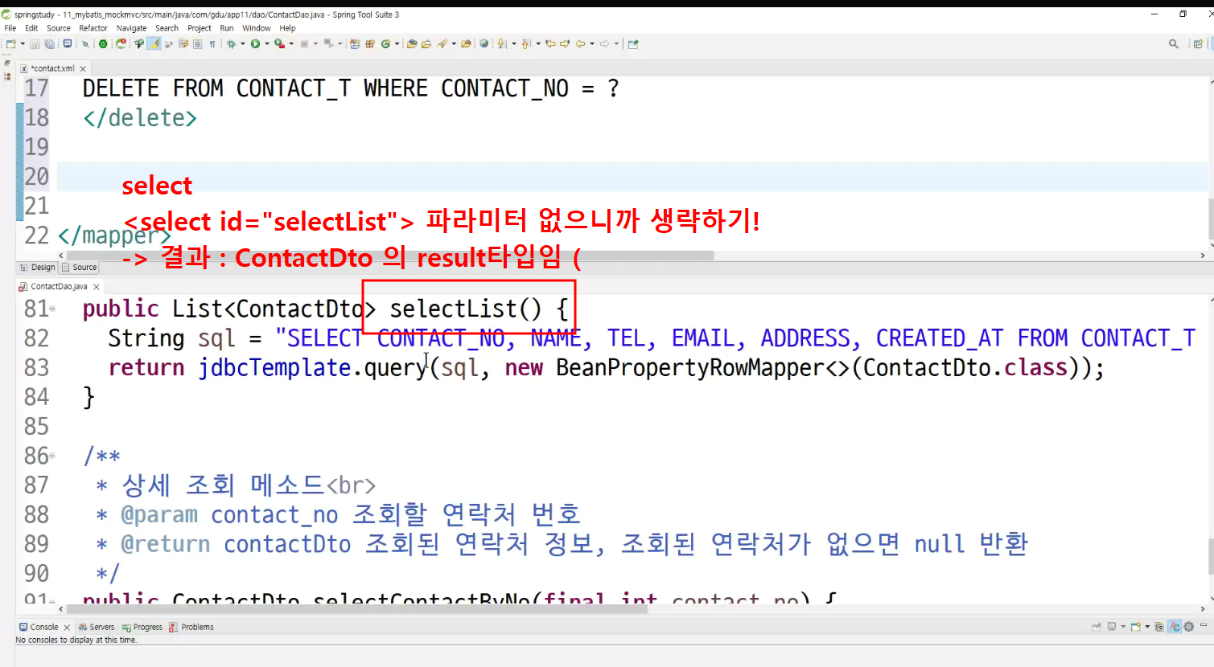Image resolution: width=1214 pixels, height=667 pixels.
Task: Open the Refactor menu
Action: pos(93,28)
